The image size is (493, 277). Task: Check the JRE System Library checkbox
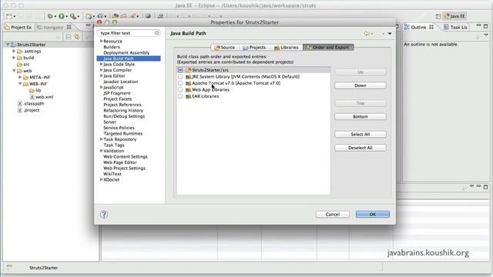click(x=180, y=77)
